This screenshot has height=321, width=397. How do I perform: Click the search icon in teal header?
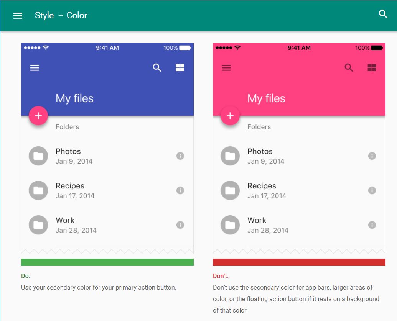pos(383,14)
